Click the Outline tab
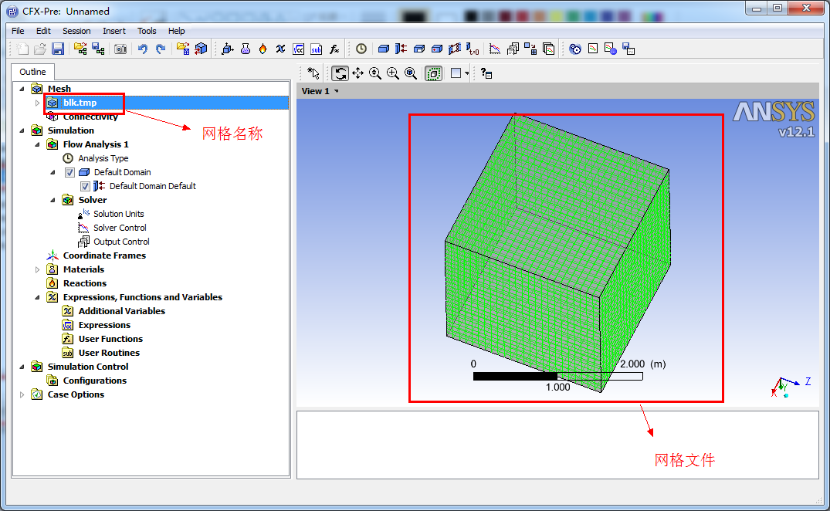 pyautogui.click(x=33, y=72)
